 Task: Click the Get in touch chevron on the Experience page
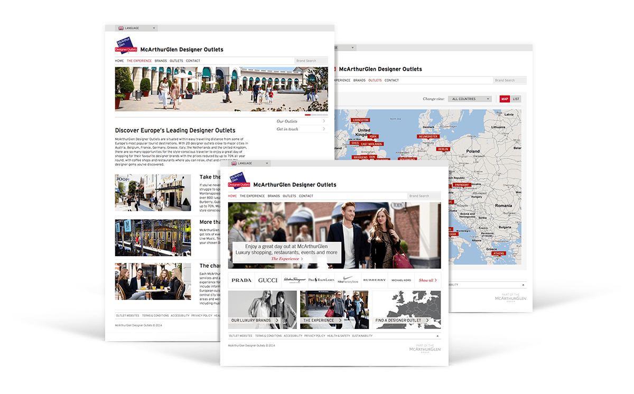coord(324,129)
